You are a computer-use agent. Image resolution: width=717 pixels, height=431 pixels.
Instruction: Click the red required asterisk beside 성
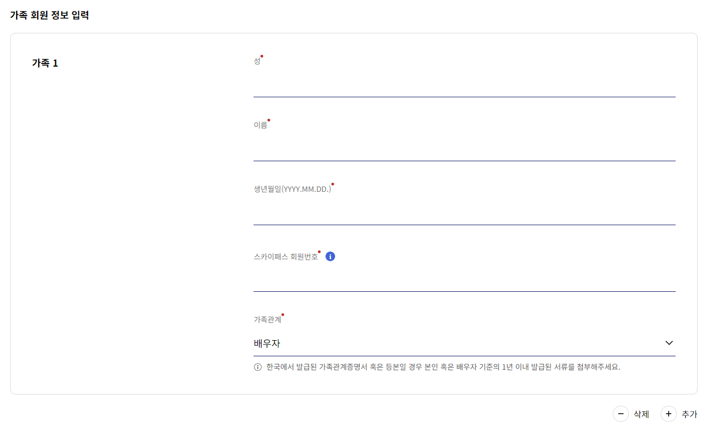coord(262,55)
